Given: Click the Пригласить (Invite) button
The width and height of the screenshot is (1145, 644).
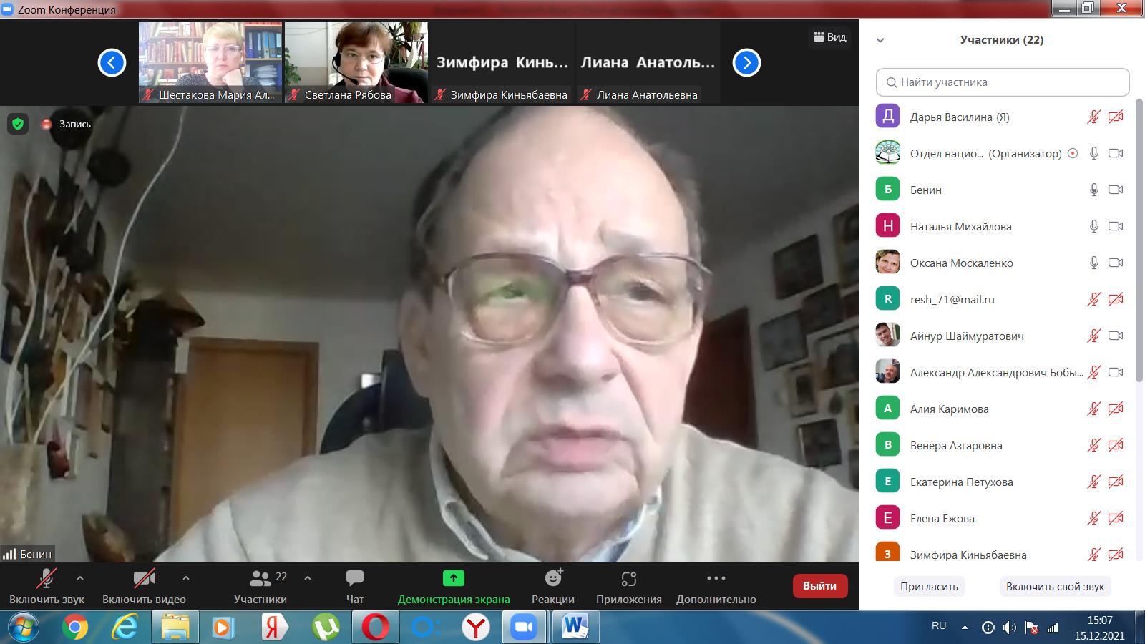Looking at the screenshot, I should tap(929, 586).
